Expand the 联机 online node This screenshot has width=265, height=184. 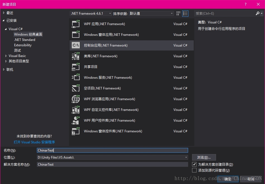tap(4, 69)
